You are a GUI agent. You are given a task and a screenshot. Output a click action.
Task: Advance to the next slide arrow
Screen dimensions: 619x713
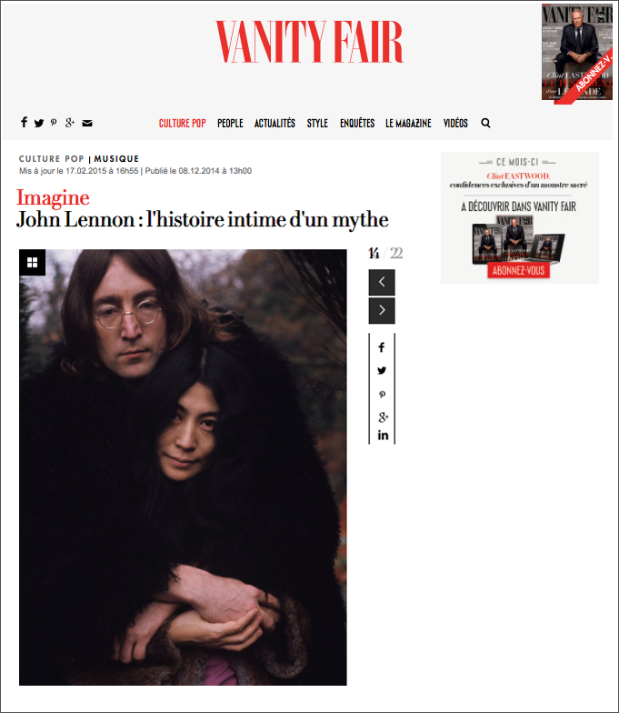coord(382,311)
